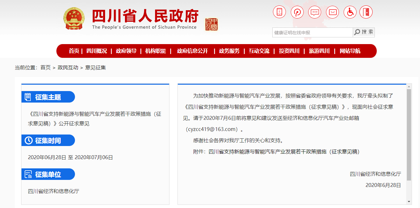
Task: Open the wheelchair accessibility icon
Action: [350, 12]
